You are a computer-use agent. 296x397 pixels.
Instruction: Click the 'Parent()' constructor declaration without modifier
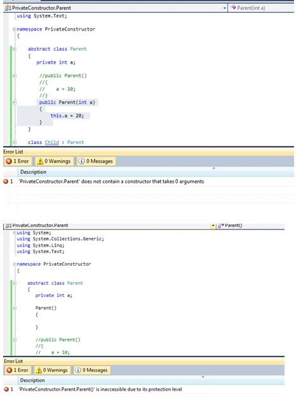(46, 308)
